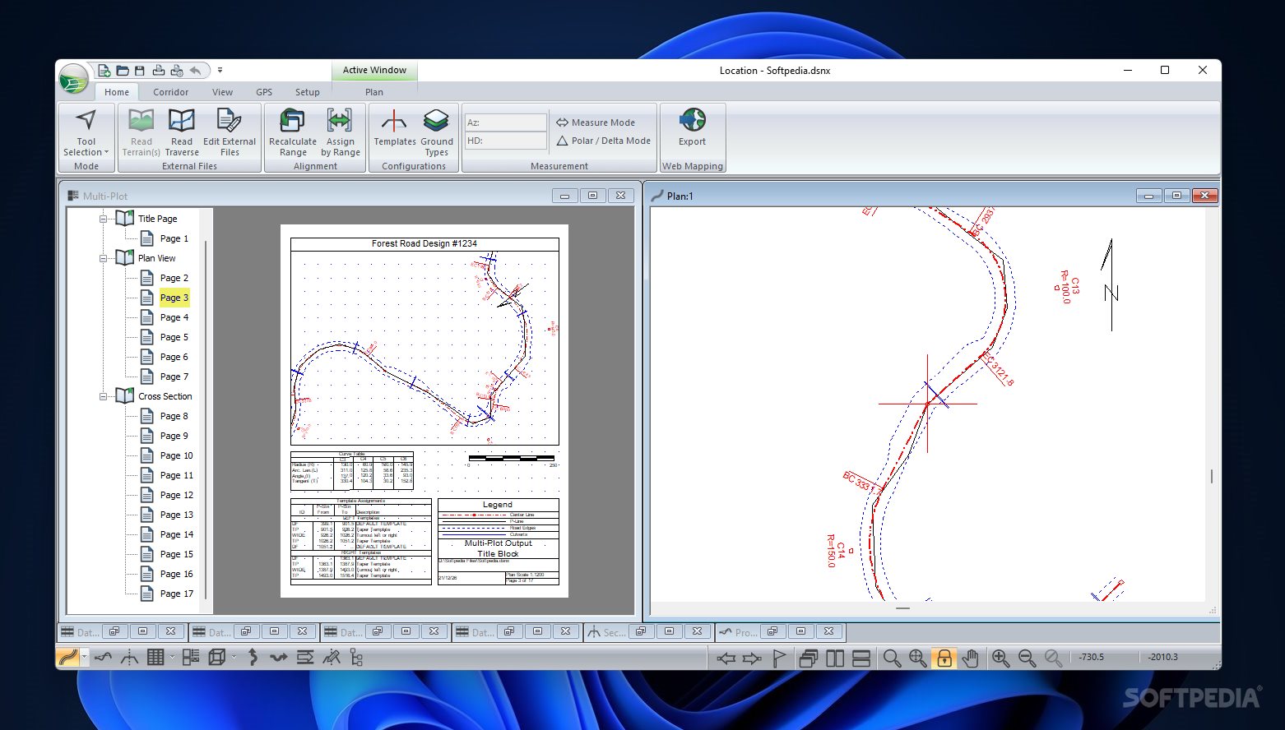Go to next point with right arrow
This screenshot has height=730, width=1285.
[x=752, y=658]
